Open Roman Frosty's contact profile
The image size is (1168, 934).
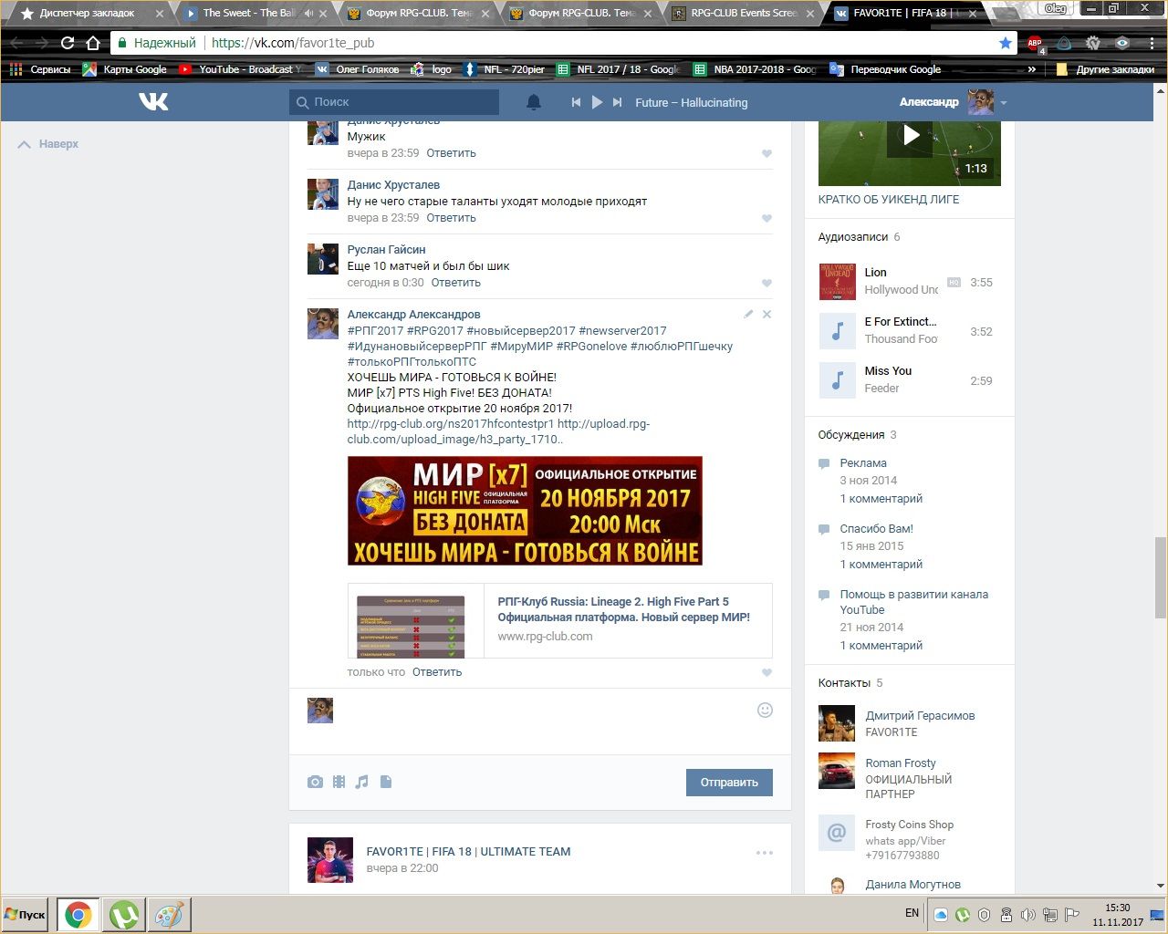click(901, 763)
